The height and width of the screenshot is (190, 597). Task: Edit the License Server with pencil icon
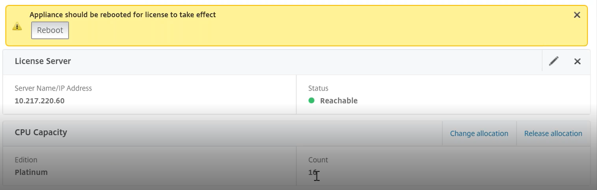[x=554, y=61]
